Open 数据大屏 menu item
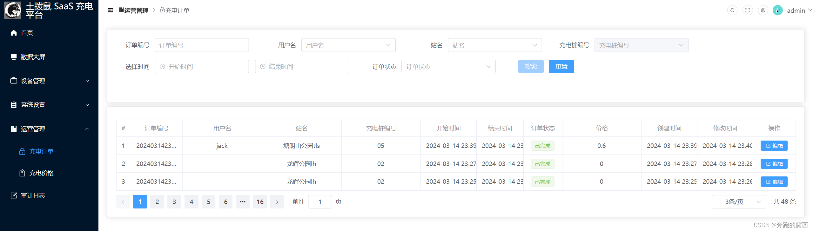This screenshot has height=231, width=813. coord(49,57)
